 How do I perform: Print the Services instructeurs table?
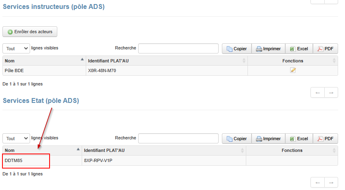coord(268,49)
